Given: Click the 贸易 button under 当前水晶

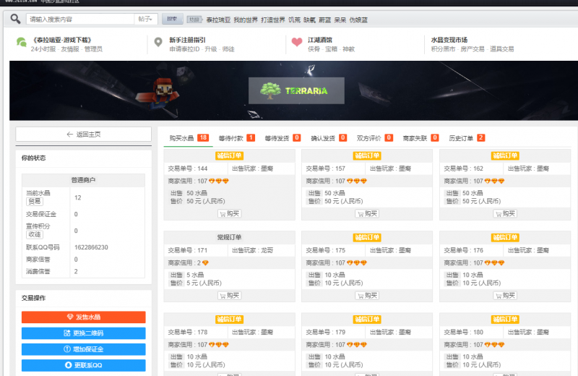Looking at the screenshot, I should 35,201.
